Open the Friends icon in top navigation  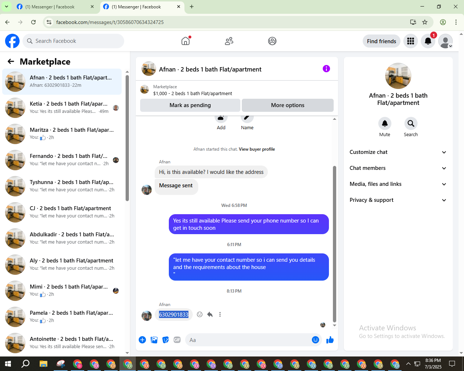pyautogui.click(x=229, y=41)
